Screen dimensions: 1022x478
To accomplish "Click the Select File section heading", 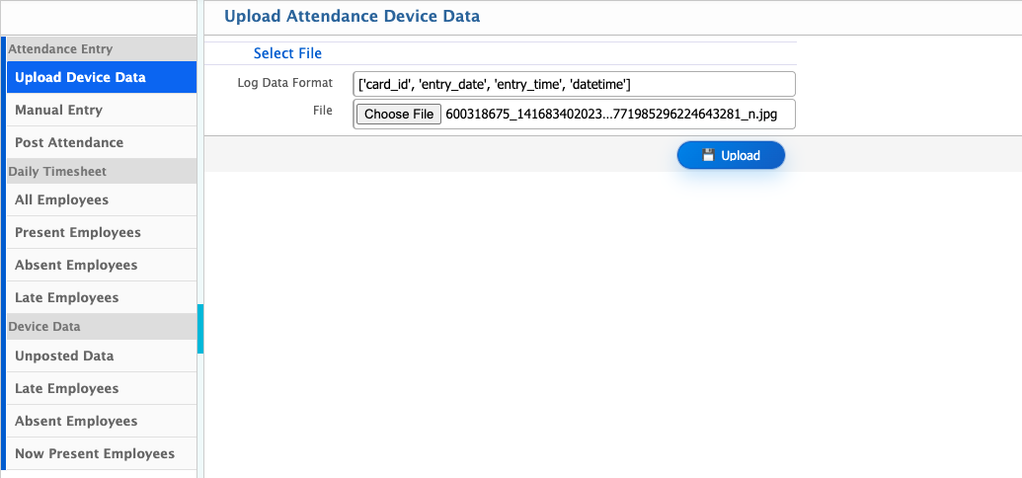I will (287, 53).
